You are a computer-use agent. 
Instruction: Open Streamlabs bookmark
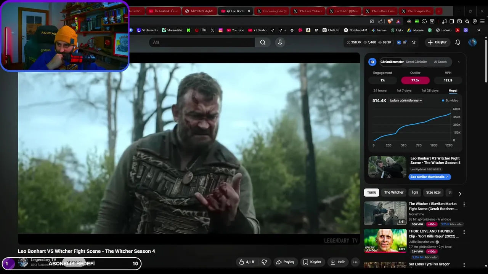pyautogui.click(x=172, y=30)
